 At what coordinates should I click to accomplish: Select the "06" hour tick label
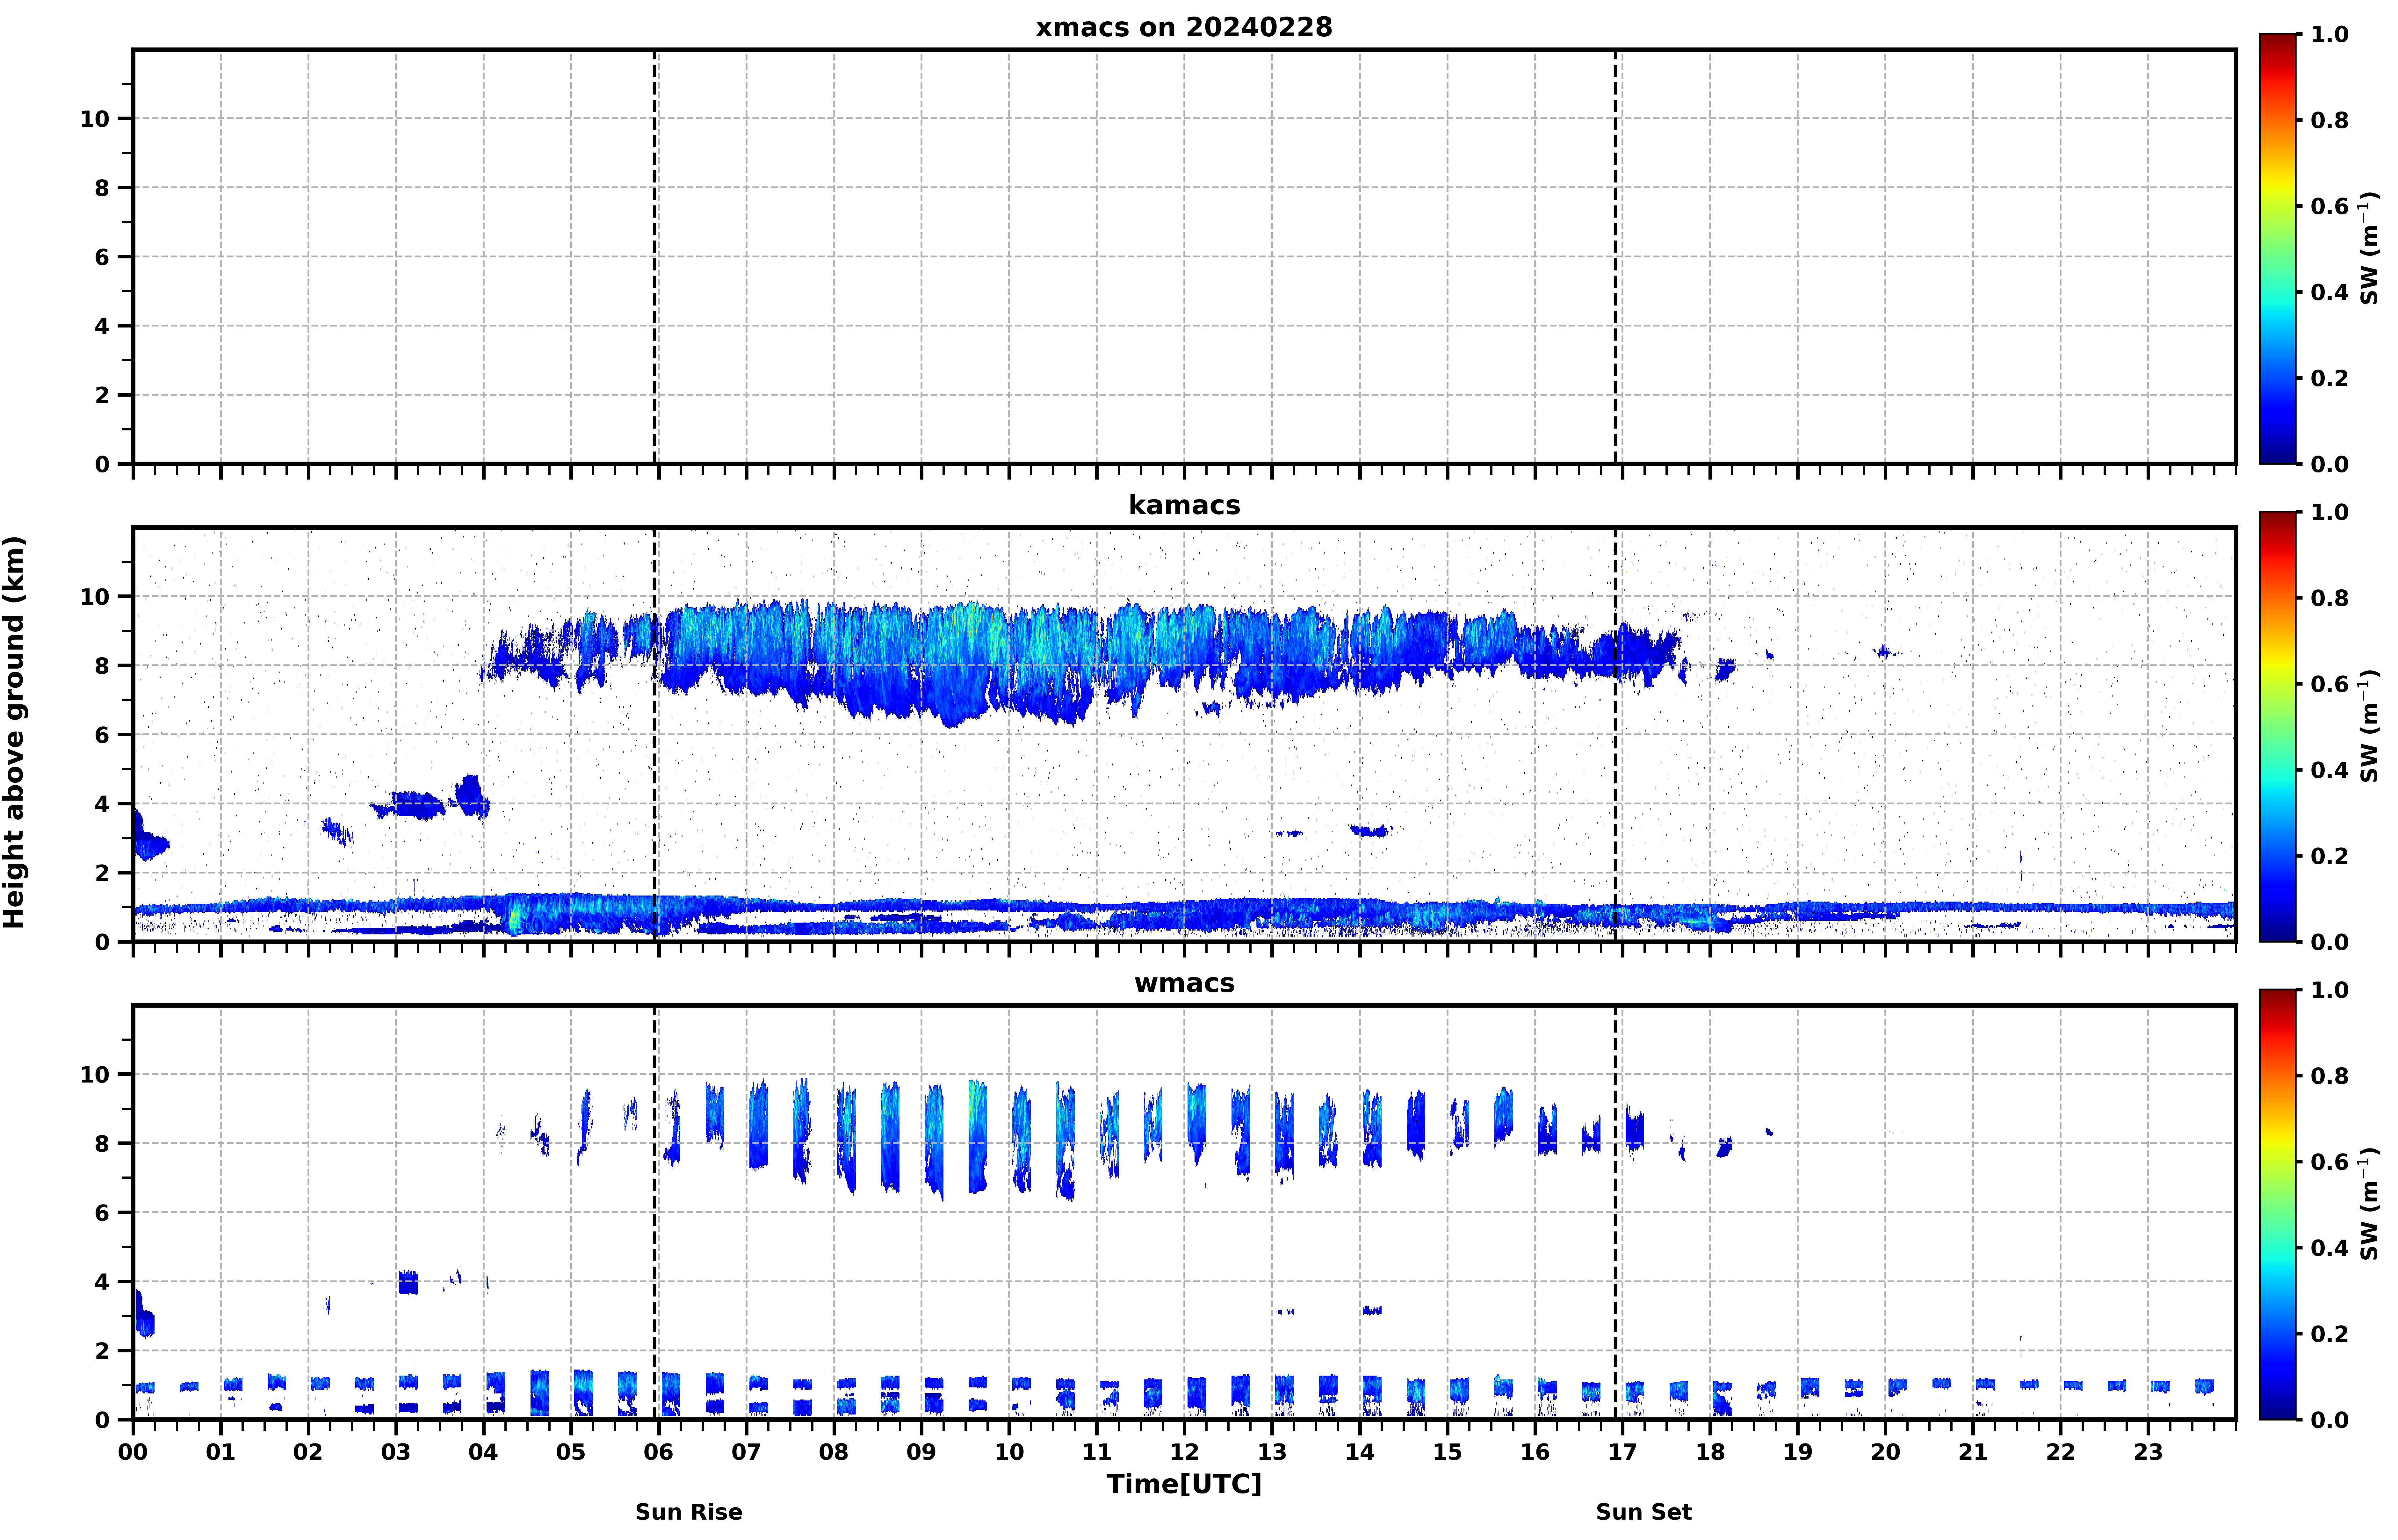(x=659, y=1452)
